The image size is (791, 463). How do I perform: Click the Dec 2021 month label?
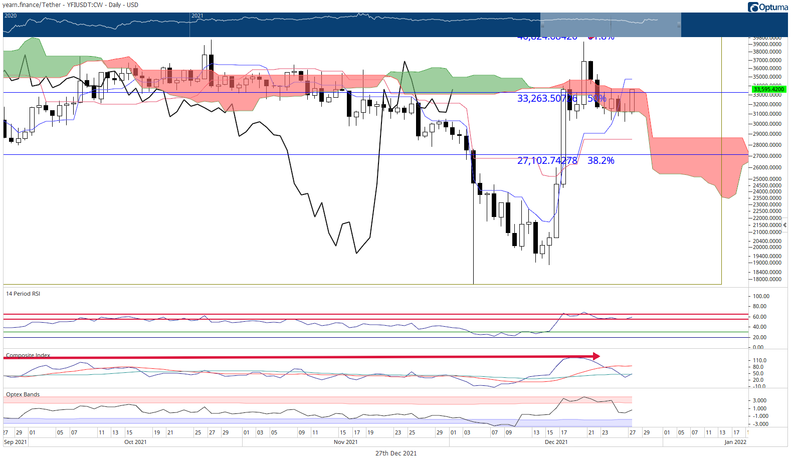point(556,442)
